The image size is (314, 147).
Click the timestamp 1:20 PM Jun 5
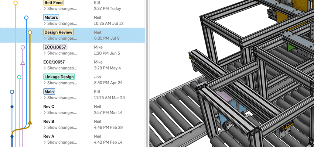click(107, 53)
